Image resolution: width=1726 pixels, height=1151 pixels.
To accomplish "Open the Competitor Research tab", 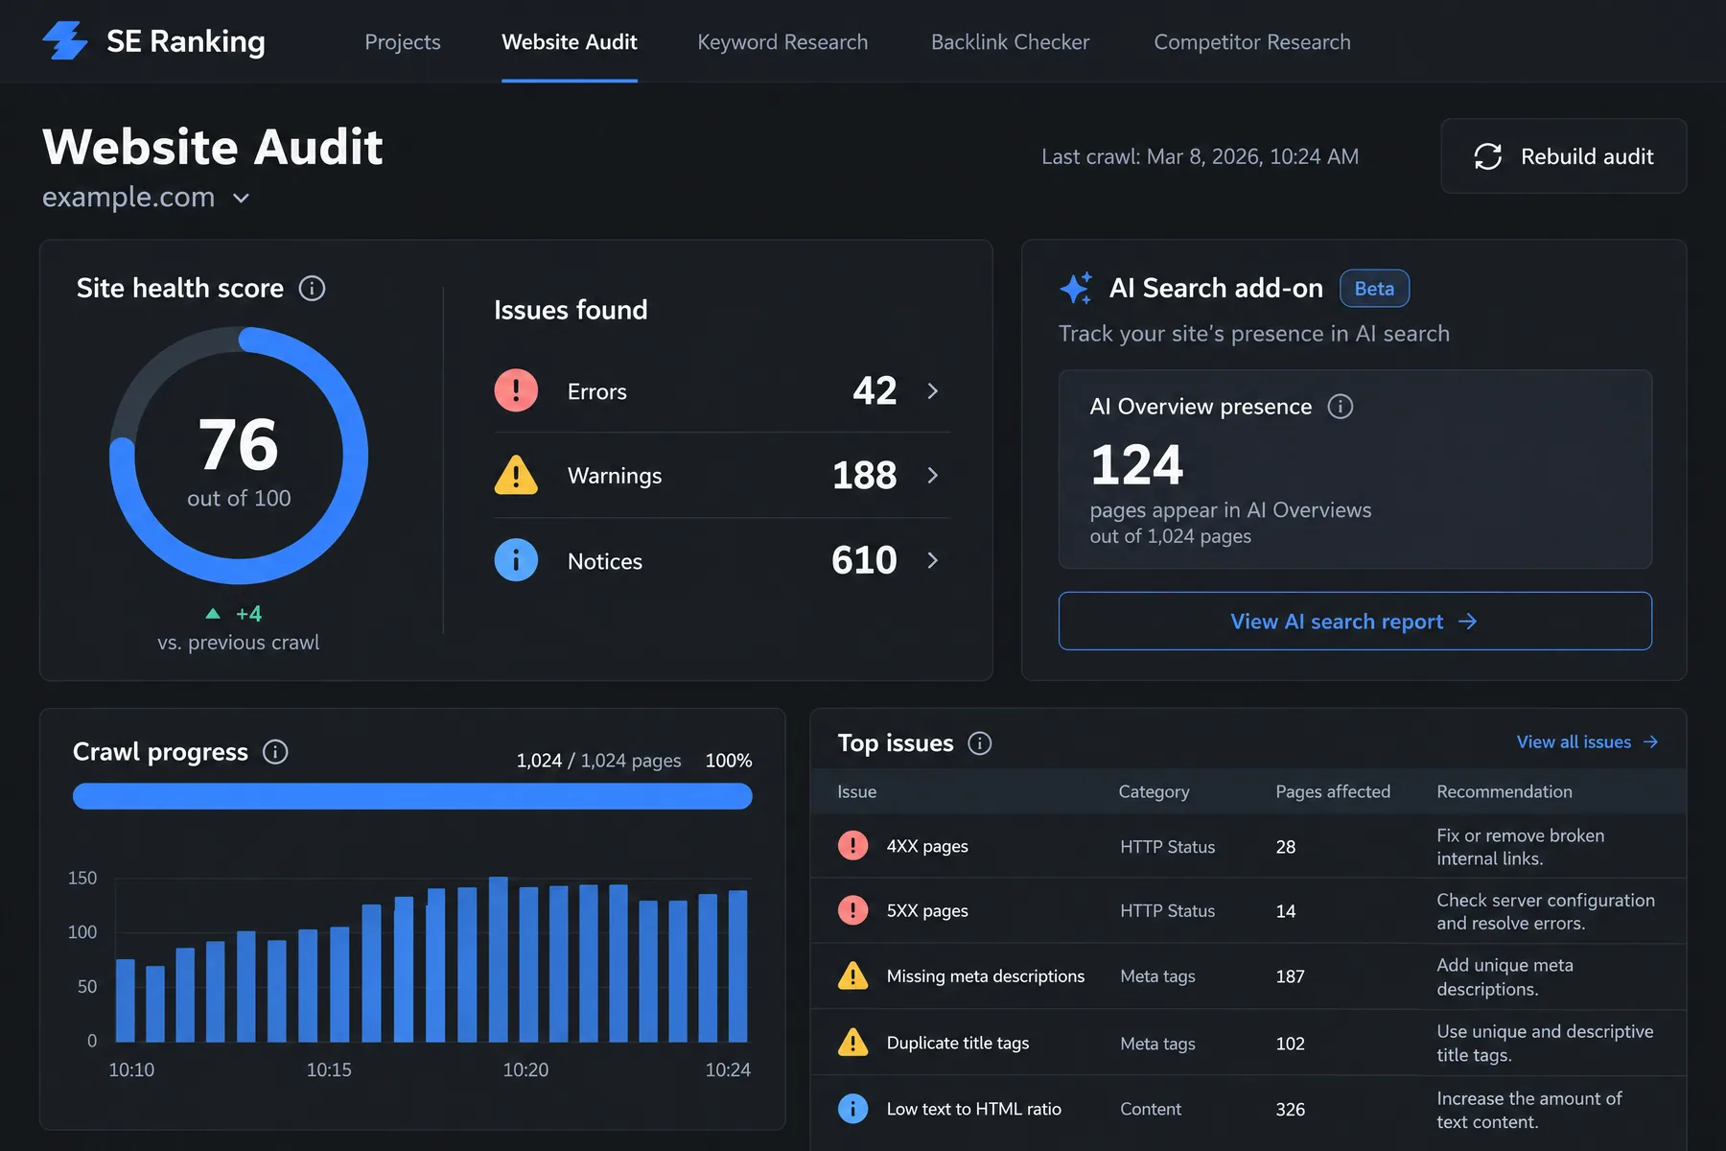I will point(1252,42).
